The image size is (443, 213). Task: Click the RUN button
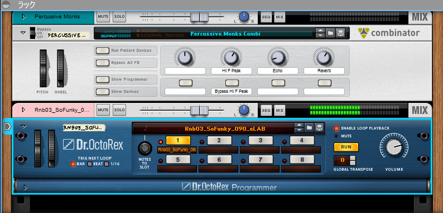click(x=346, y=147)
